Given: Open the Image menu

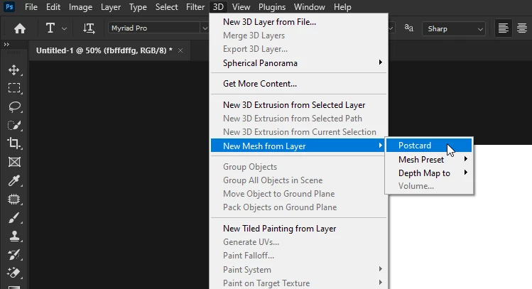Looking at the screenshot, I should coord(80,7).
